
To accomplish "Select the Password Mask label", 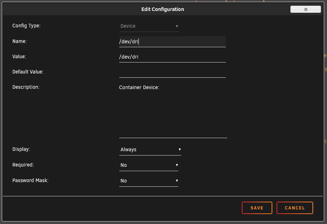I will tap(31, 180).
